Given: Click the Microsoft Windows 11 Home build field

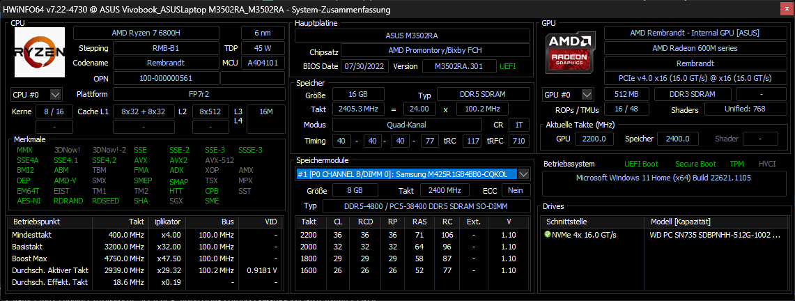Looking at the screenshot, I should pos(664,184).
